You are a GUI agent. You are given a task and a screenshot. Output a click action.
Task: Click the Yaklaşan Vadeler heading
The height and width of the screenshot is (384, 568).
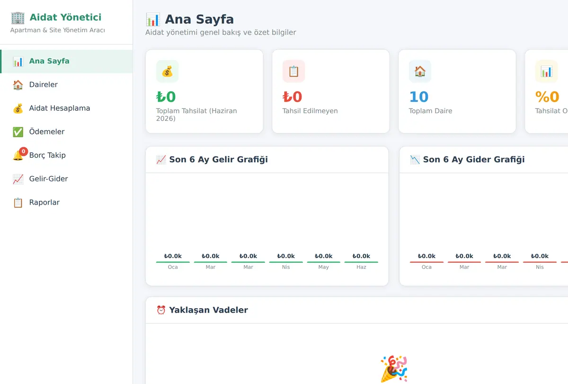208,310
